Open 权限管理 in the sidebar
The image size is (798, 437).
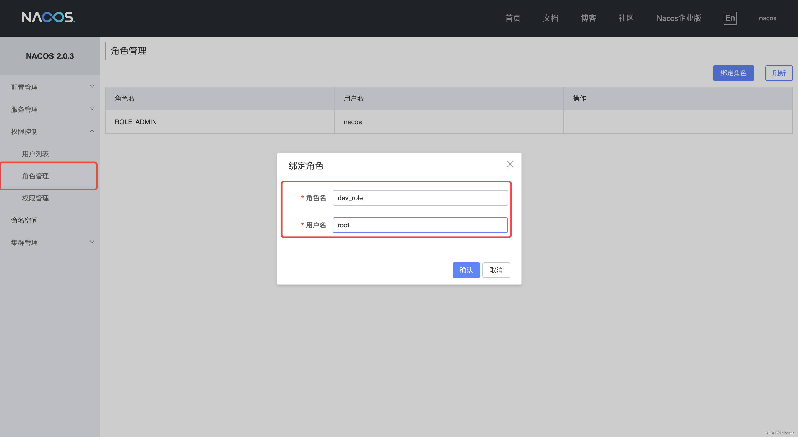coord(35,198)
